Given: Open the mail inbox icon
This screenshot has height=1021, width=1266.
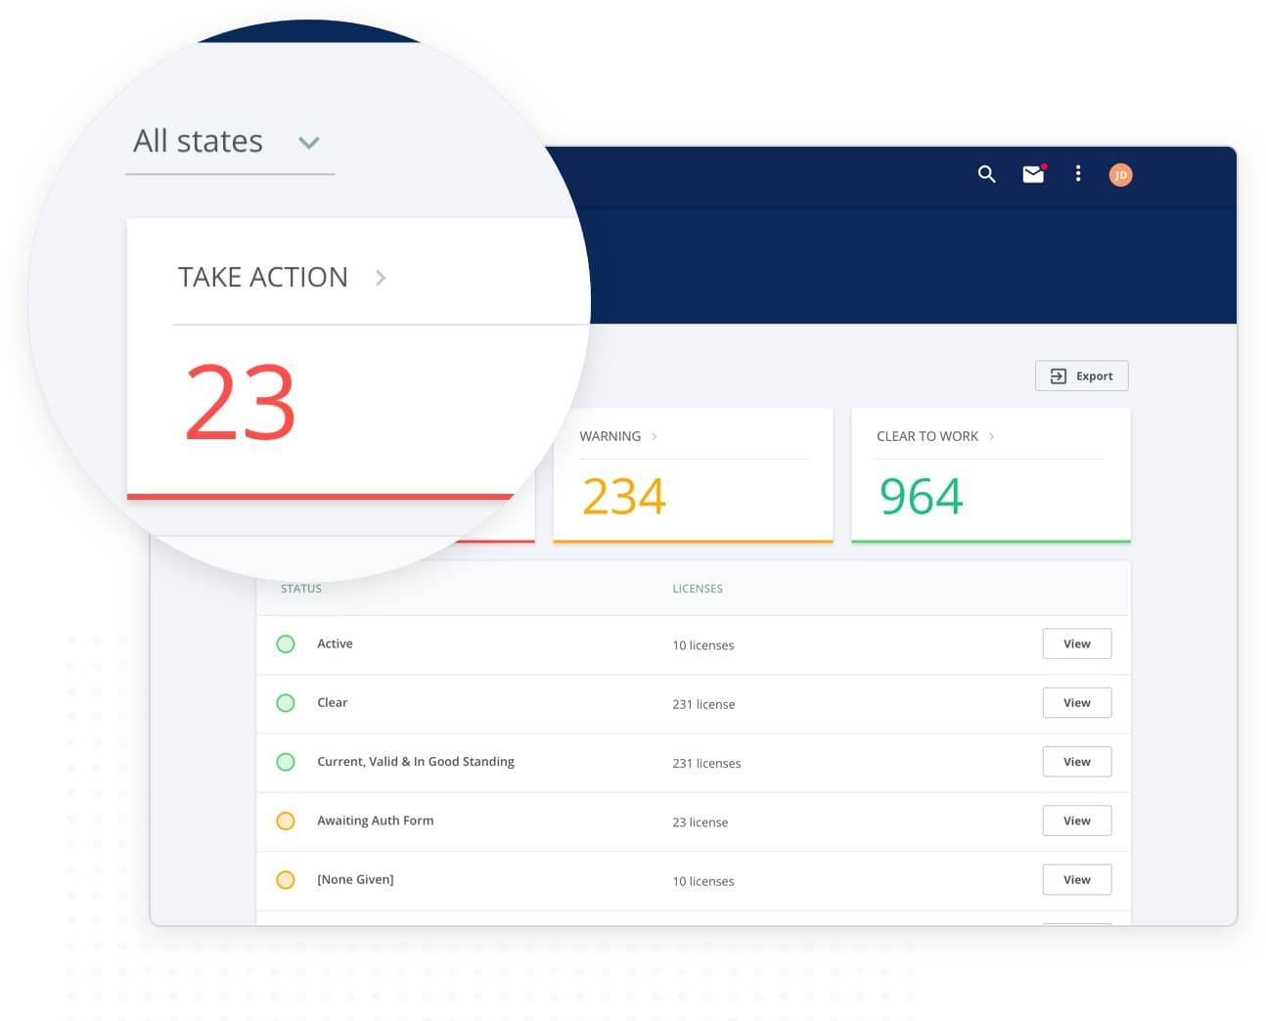Looking at the screenshot, I should pos(1033,174).
